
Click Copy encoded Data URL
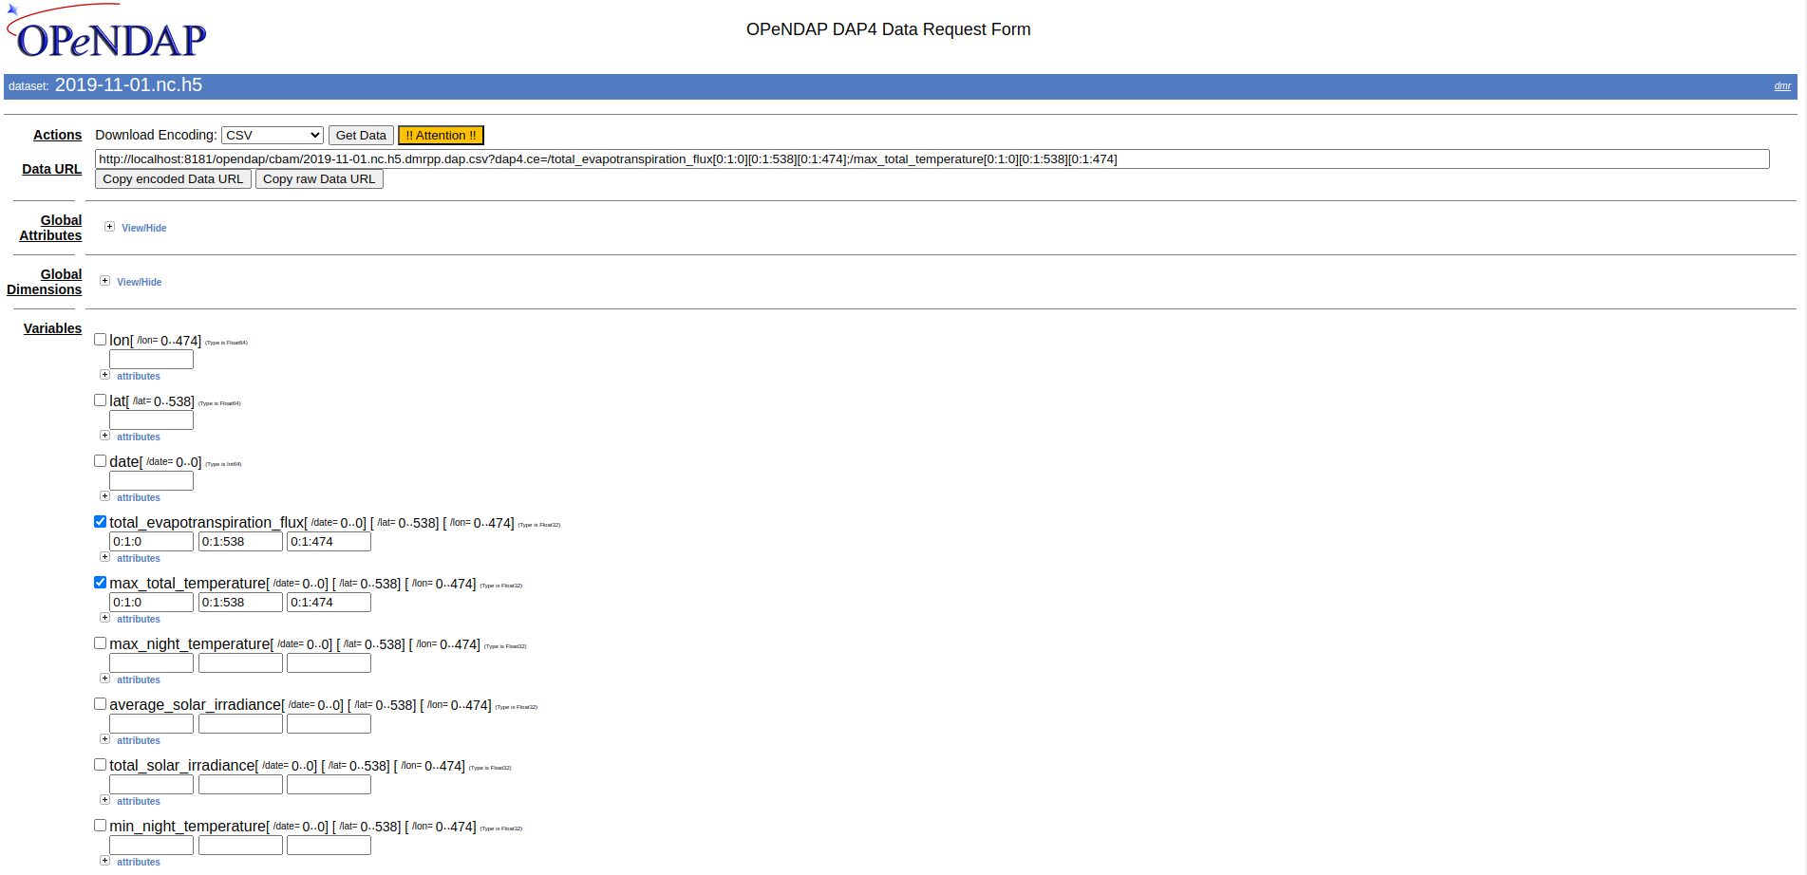(x=173, y=179)
